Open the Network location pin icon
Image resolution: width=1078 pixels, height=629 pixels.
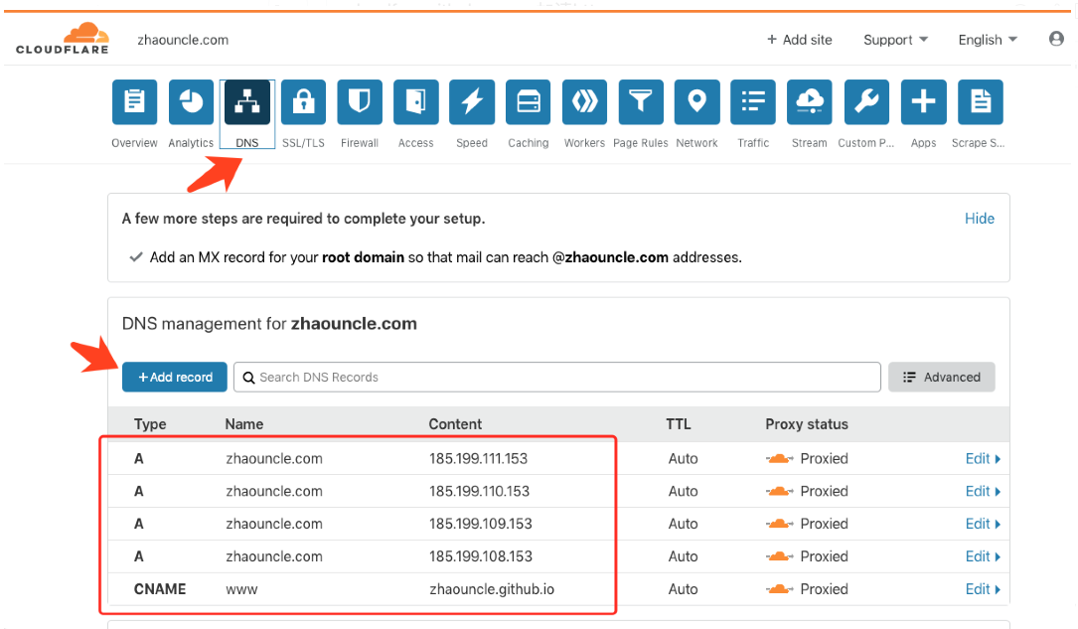[697, 102]
